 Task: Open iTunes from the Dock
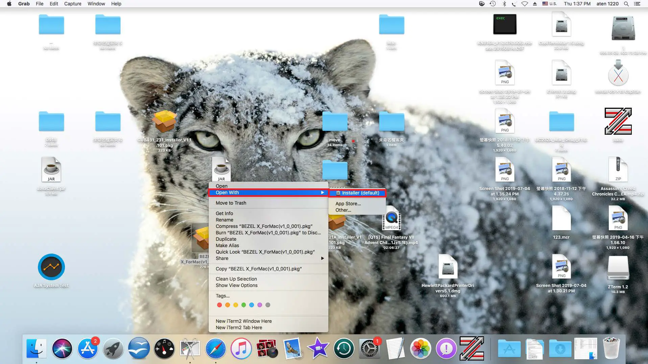(242, 348)
